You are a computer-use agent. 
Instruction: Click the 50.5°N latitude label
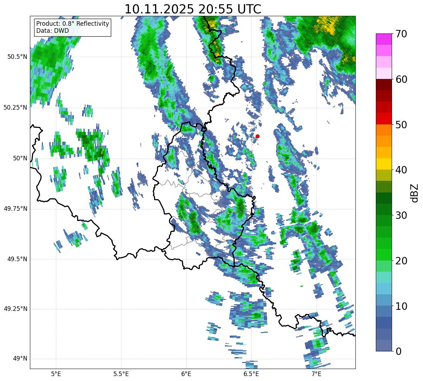point(18,57)
